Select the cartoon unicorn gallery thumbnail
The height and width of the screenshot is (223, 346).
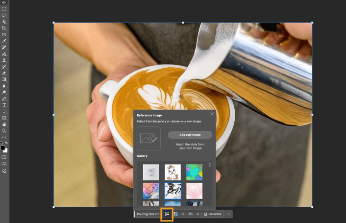173,172
